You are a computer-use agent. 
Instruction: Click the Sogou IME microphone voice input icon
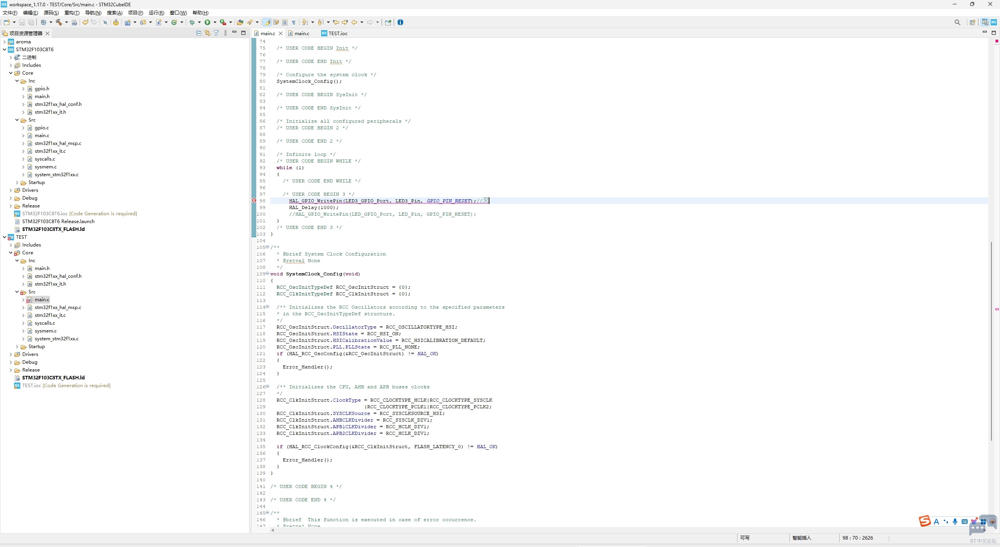[x=955, y=522]
